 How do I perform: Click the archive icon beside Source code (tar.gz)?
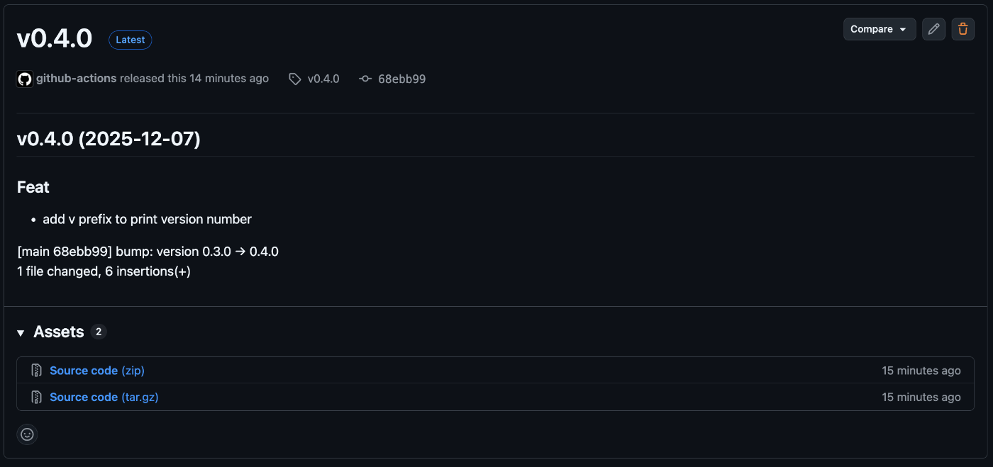point(36,397)
